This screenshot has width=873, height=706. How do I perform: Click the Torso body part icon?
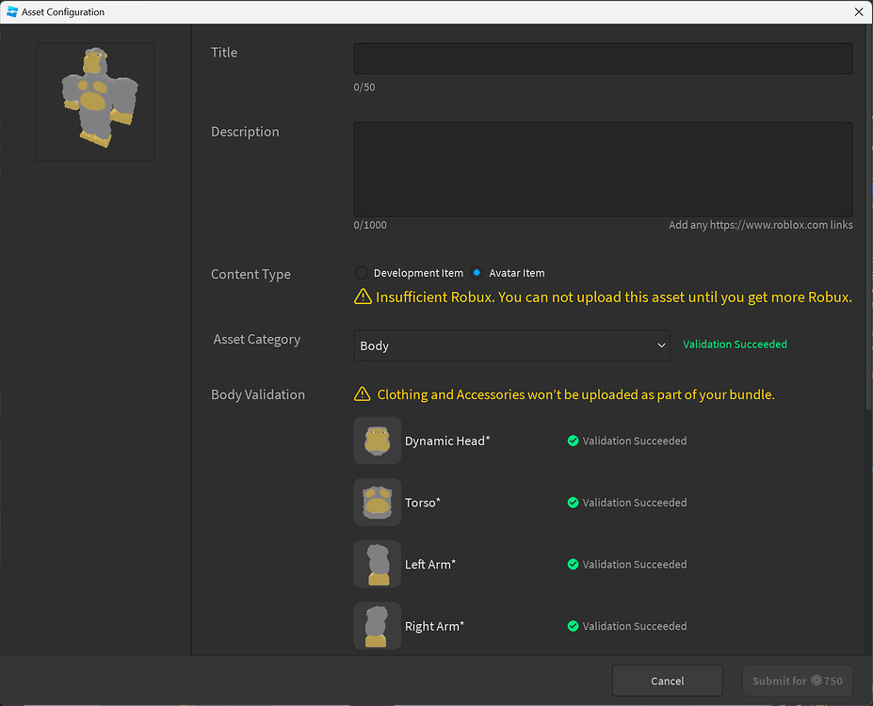(377, 502)
